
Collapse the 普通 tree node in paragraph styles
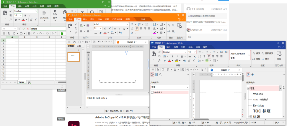248,88
